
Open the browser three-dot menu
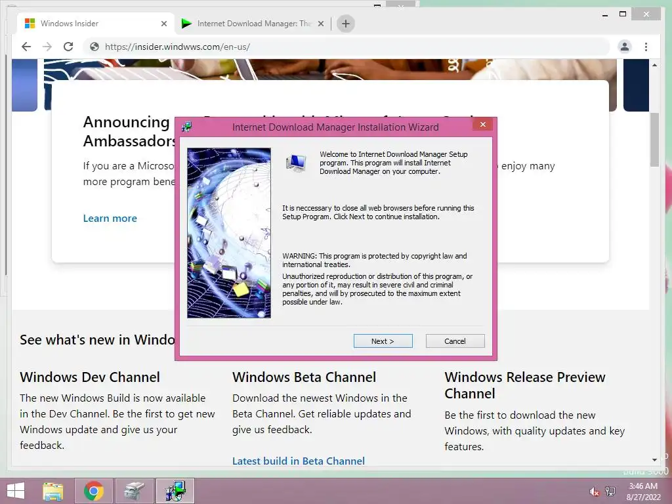(646, 47)
